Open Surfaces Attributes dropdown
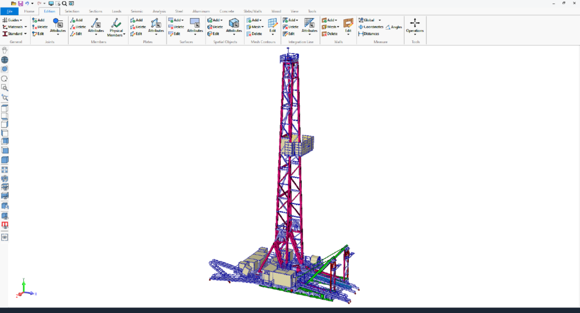The height and width of the screenshot is (313, 580). pyautogui.click(x=195, y=27)
